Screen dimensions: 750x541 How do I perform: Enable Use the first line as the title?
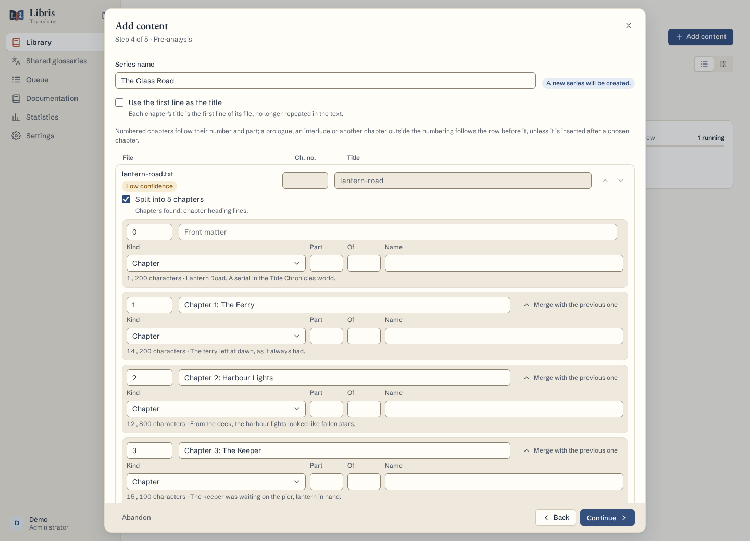(119, 102)
